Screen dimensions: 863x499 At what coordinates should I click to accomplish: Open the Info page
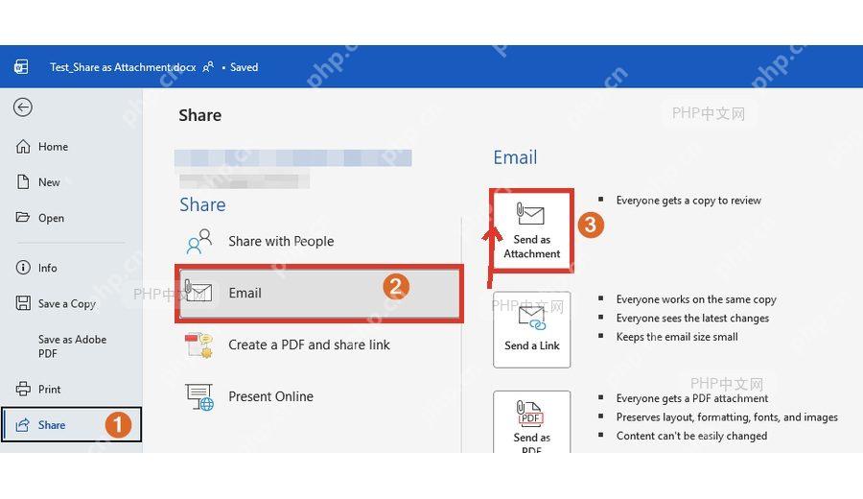[47, 268]
